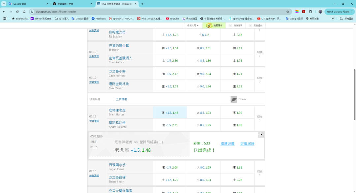
Task: Open the (23) 魔术教学 YouTube bookmark
Action: 269,19
